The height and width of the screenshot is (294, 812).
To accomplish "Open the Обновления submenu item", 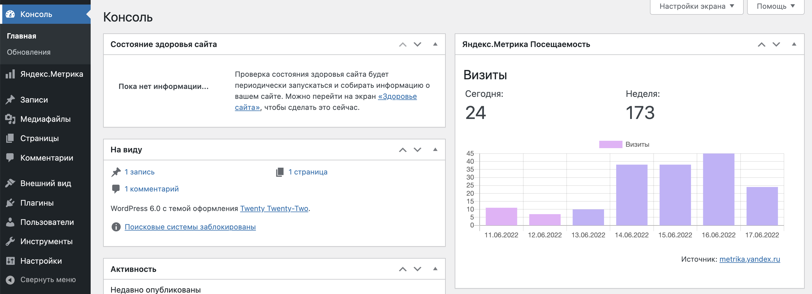I will click(29, 52).
